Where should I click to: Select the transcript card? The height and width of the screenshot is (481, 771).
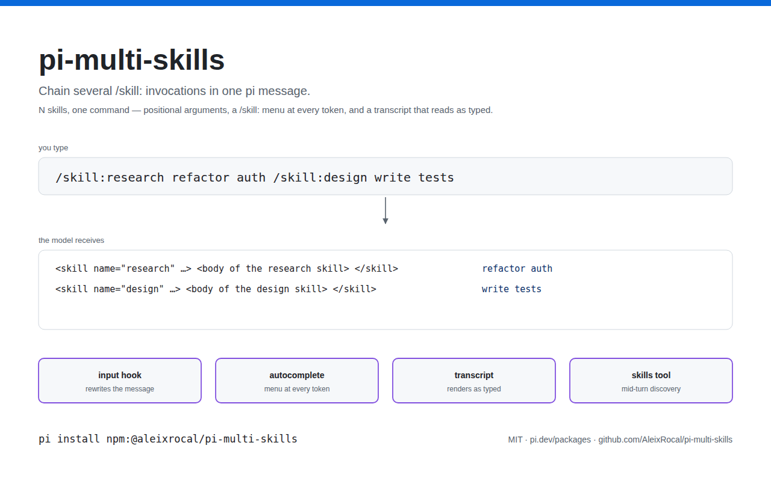(474, 381)
